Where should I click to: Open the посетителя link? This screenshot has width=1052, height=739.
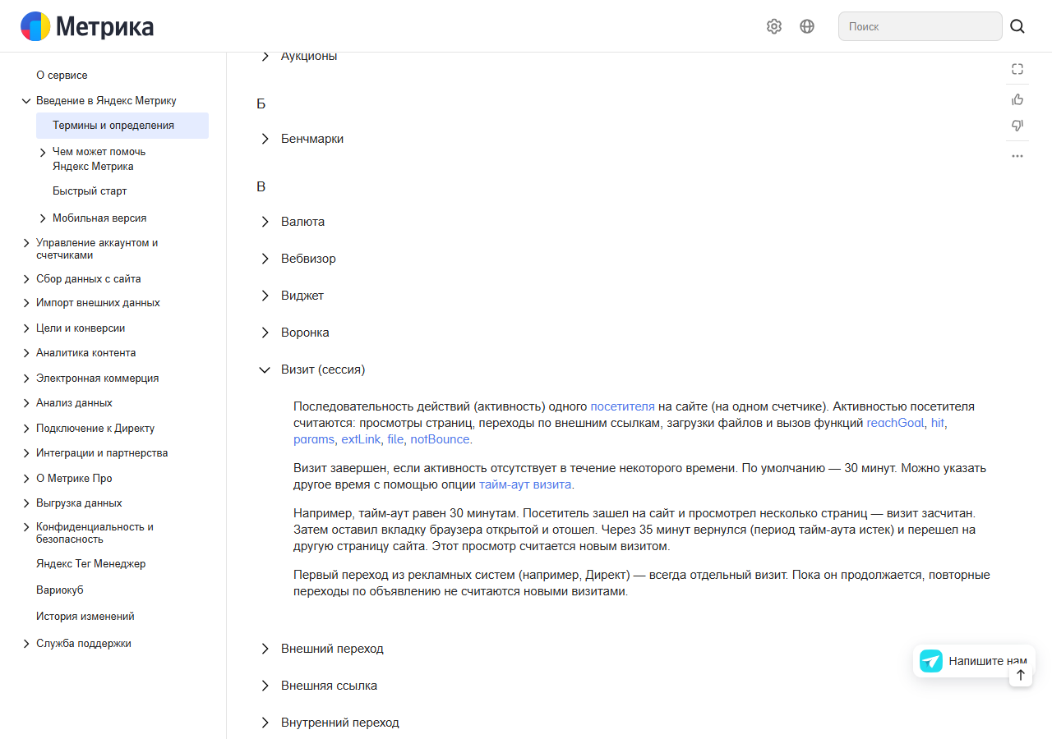pyautogui.click(x=622, y=406)
